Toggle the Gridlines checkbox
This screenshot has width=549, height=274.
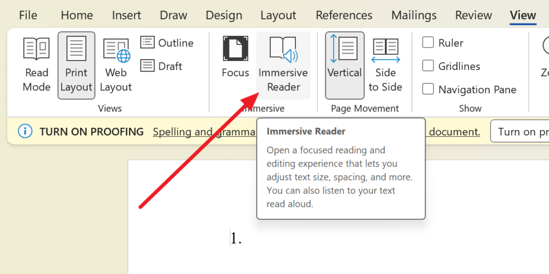tap(428, 66)
